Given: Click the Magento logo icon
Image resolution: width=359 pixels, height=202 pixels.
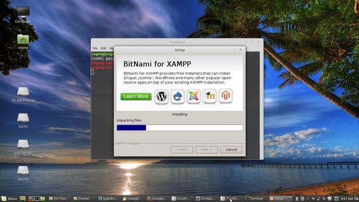Looking at the screenshot, I should [x=225, y=96].
